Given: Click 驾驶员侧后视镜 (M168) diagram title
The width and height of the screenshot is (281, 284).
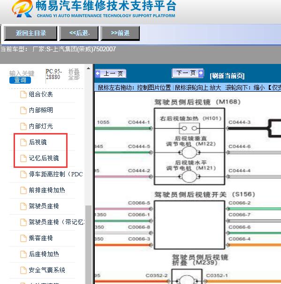Looking at the screenshot, I should (x=197, y=102).
